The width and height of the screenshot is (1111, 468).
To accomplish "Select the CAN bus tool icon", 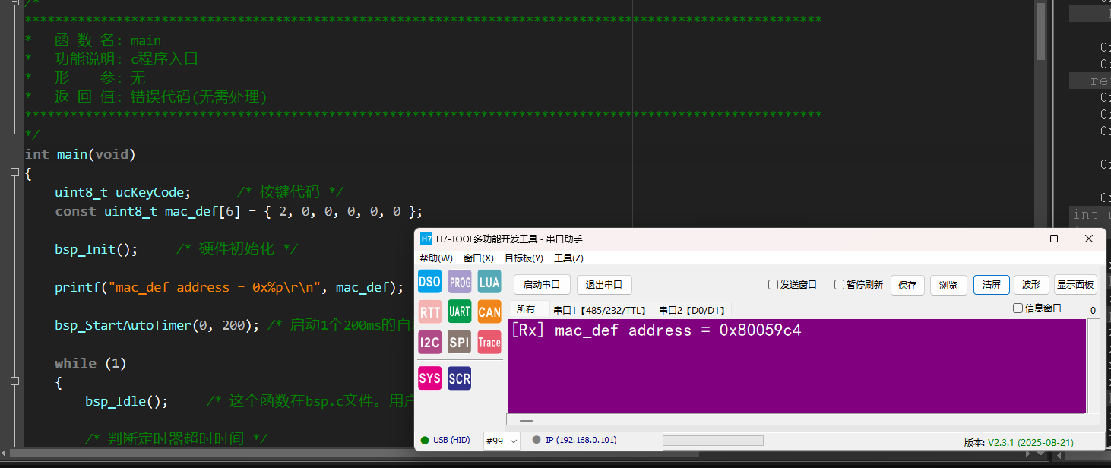I will (489, 311).
